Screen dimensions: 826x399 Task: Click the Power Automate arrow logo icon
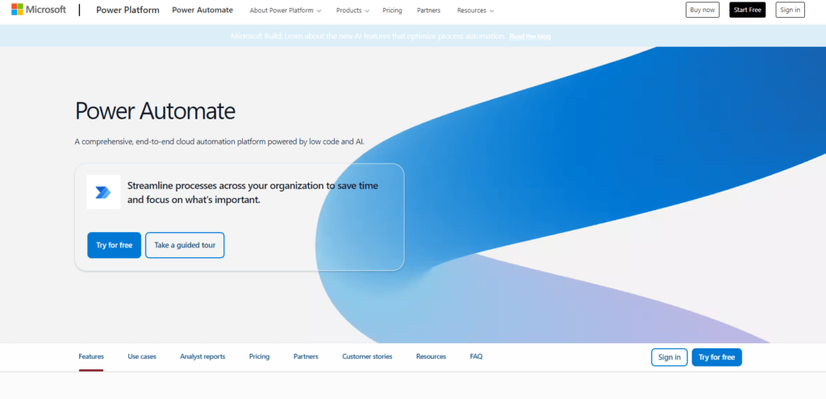point(103,192)
